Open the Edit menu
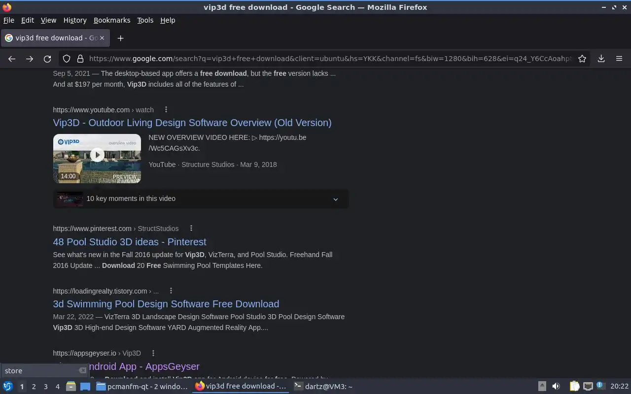The width and height of the screenshot is (631, 394). point(28,20)
